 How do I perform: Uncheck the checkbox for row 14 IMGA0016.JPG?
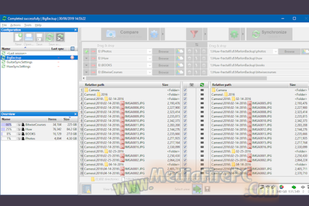coord(185,147)
